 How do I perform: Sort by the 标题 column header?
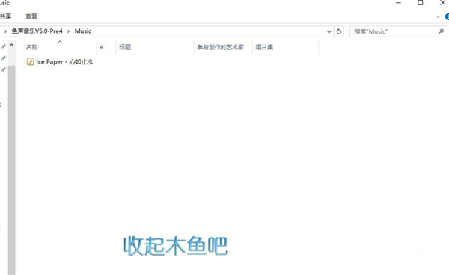click(x=125, y=47)
